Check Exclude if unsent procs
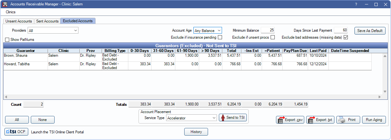This screenshot has width=391, height=140. coord(273,37)
